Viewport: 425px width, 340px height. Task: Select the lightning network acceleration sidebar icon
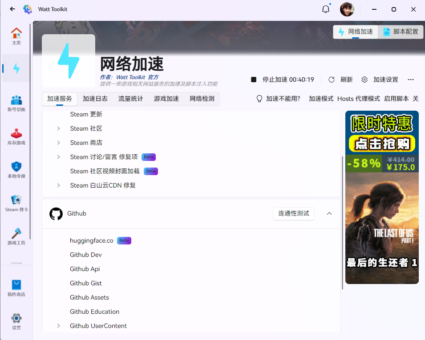[16, 68]
